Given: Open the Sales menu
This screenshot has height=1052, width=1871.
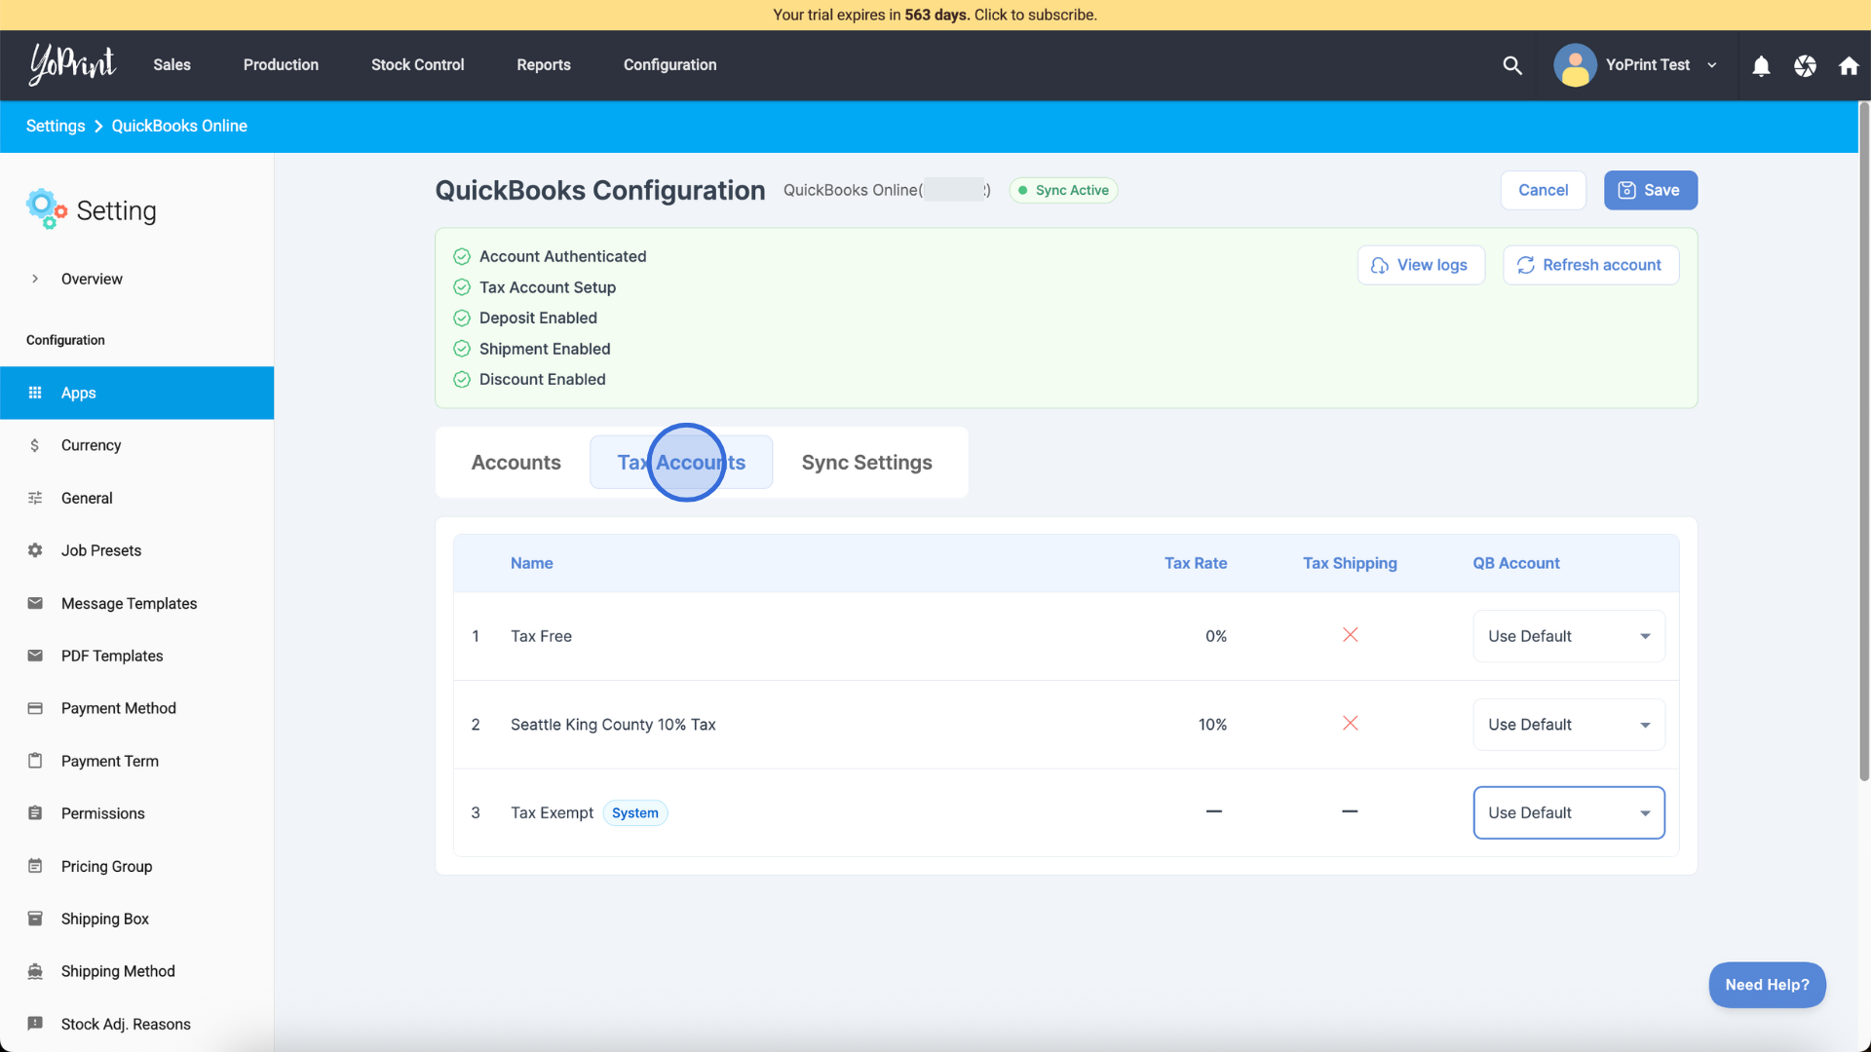Looking at the screenshot, I should point(172,65).
